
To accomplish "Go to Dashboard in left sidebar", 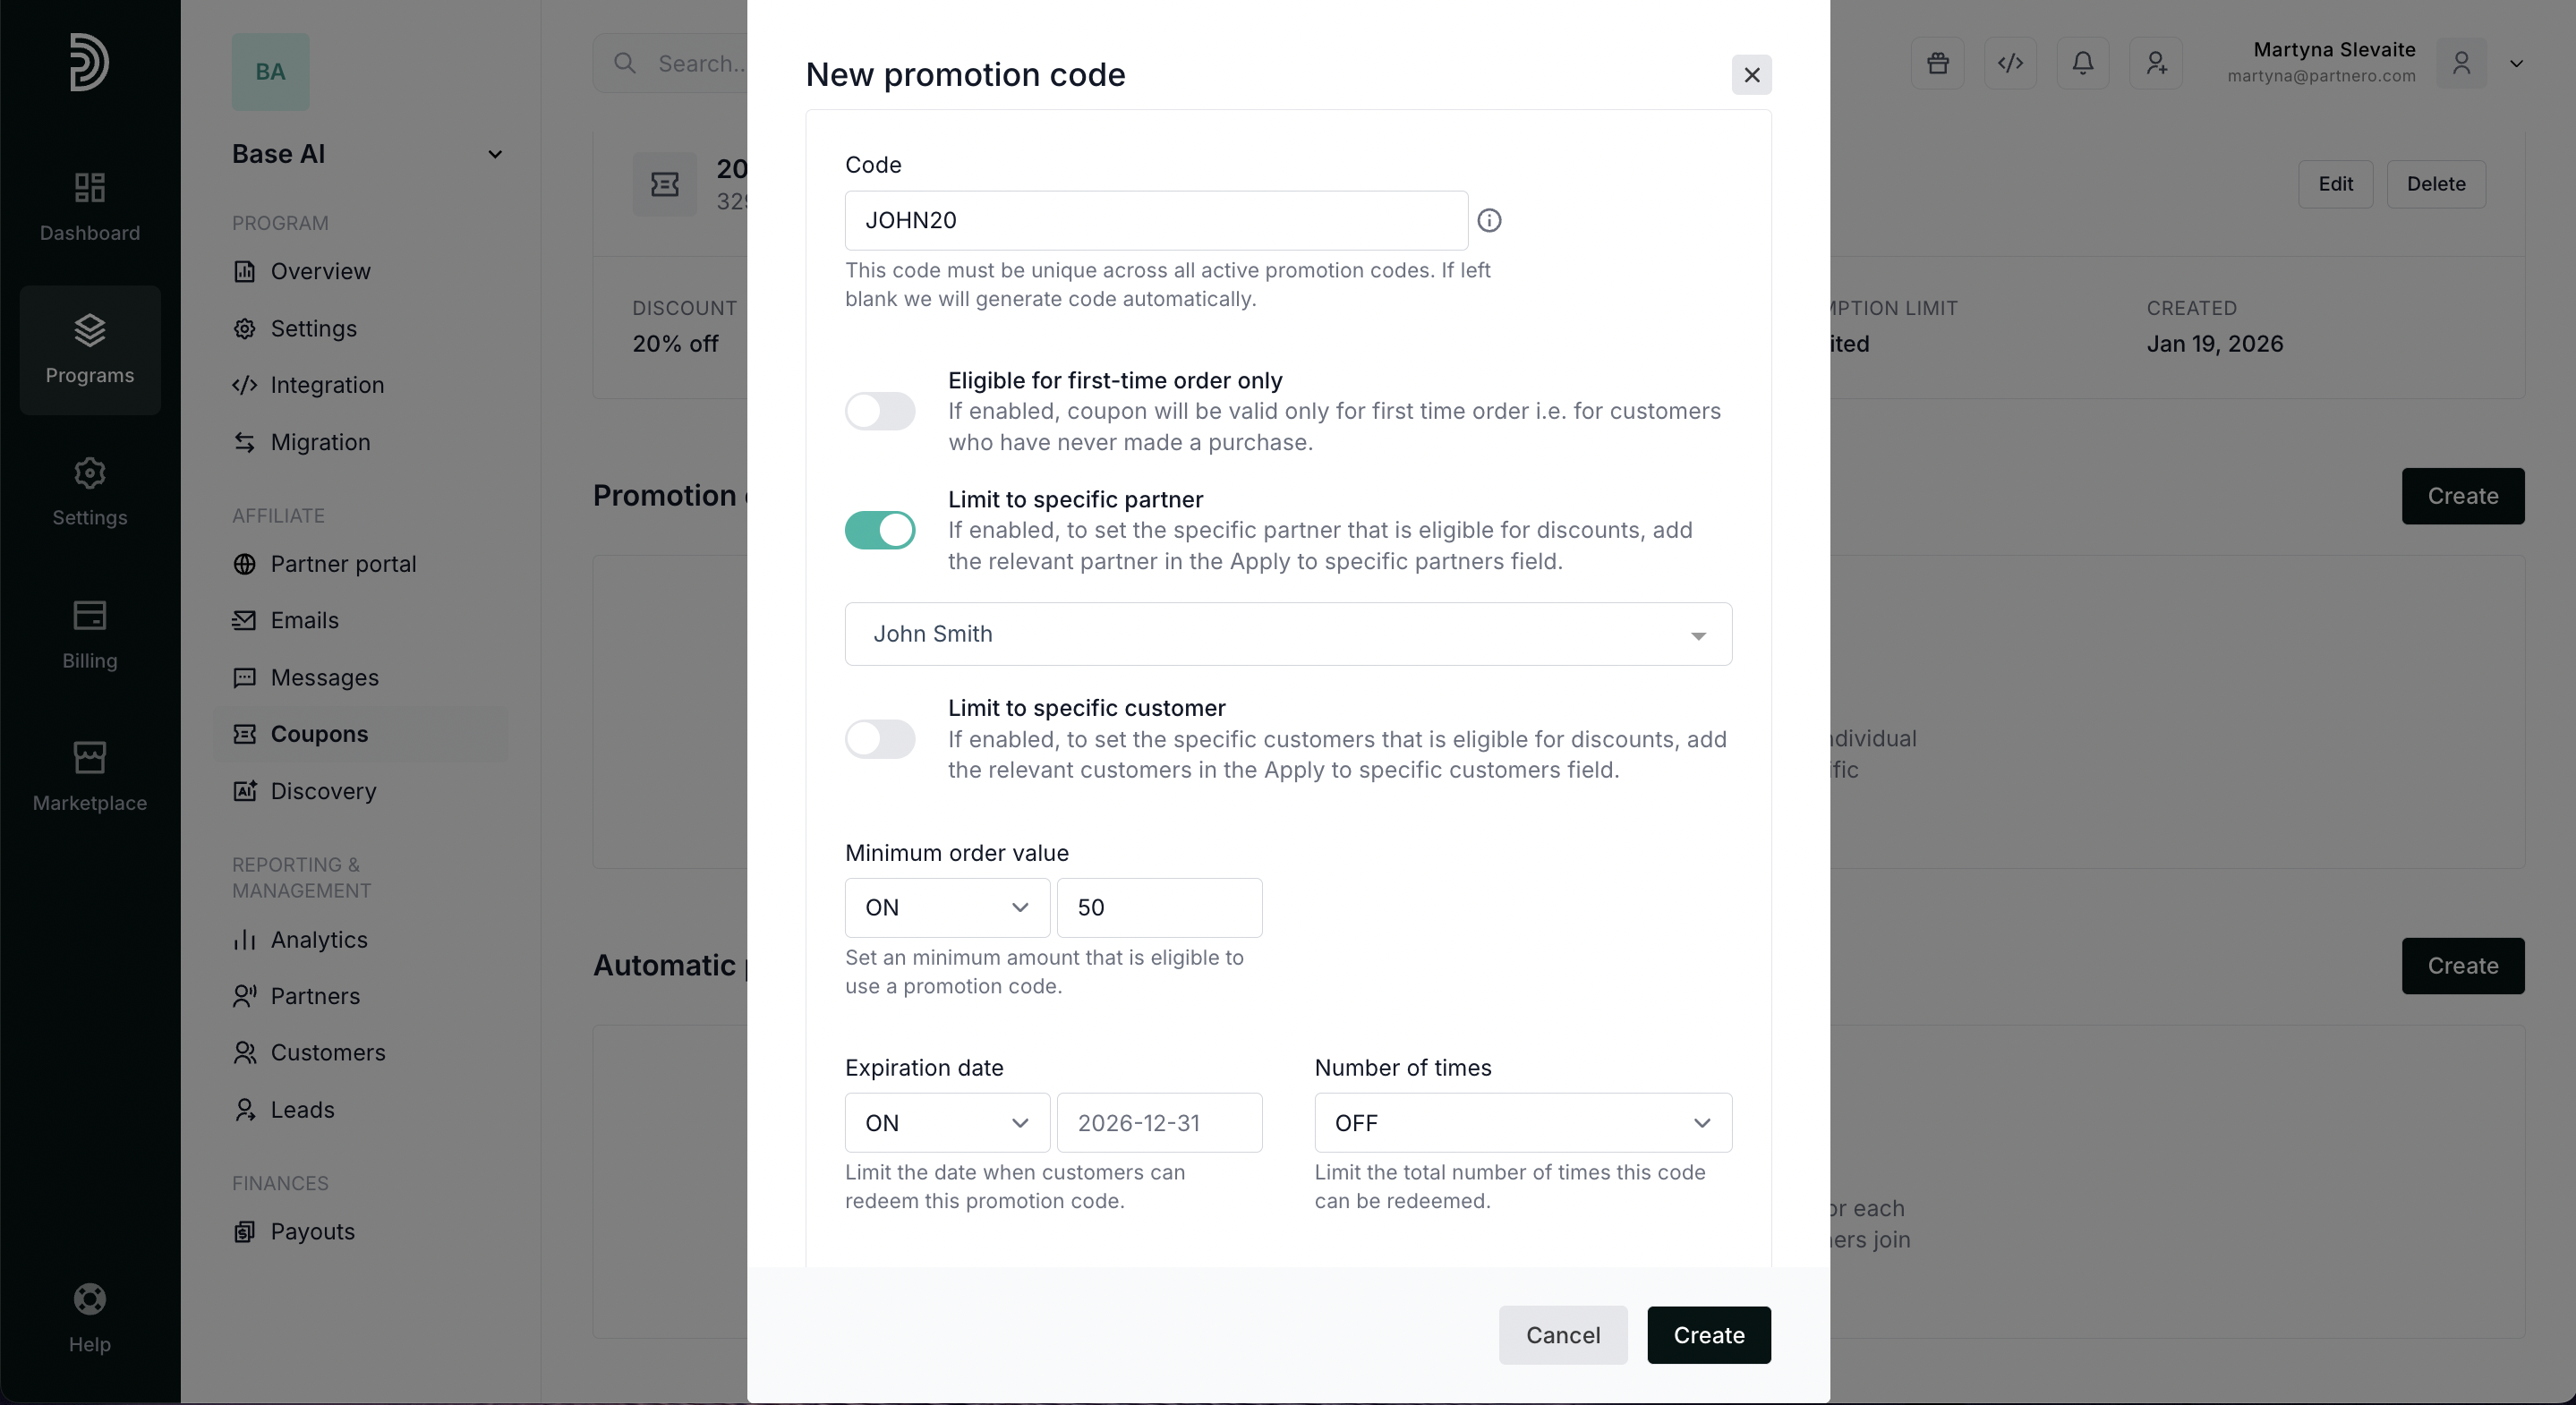I will (89, 206).
